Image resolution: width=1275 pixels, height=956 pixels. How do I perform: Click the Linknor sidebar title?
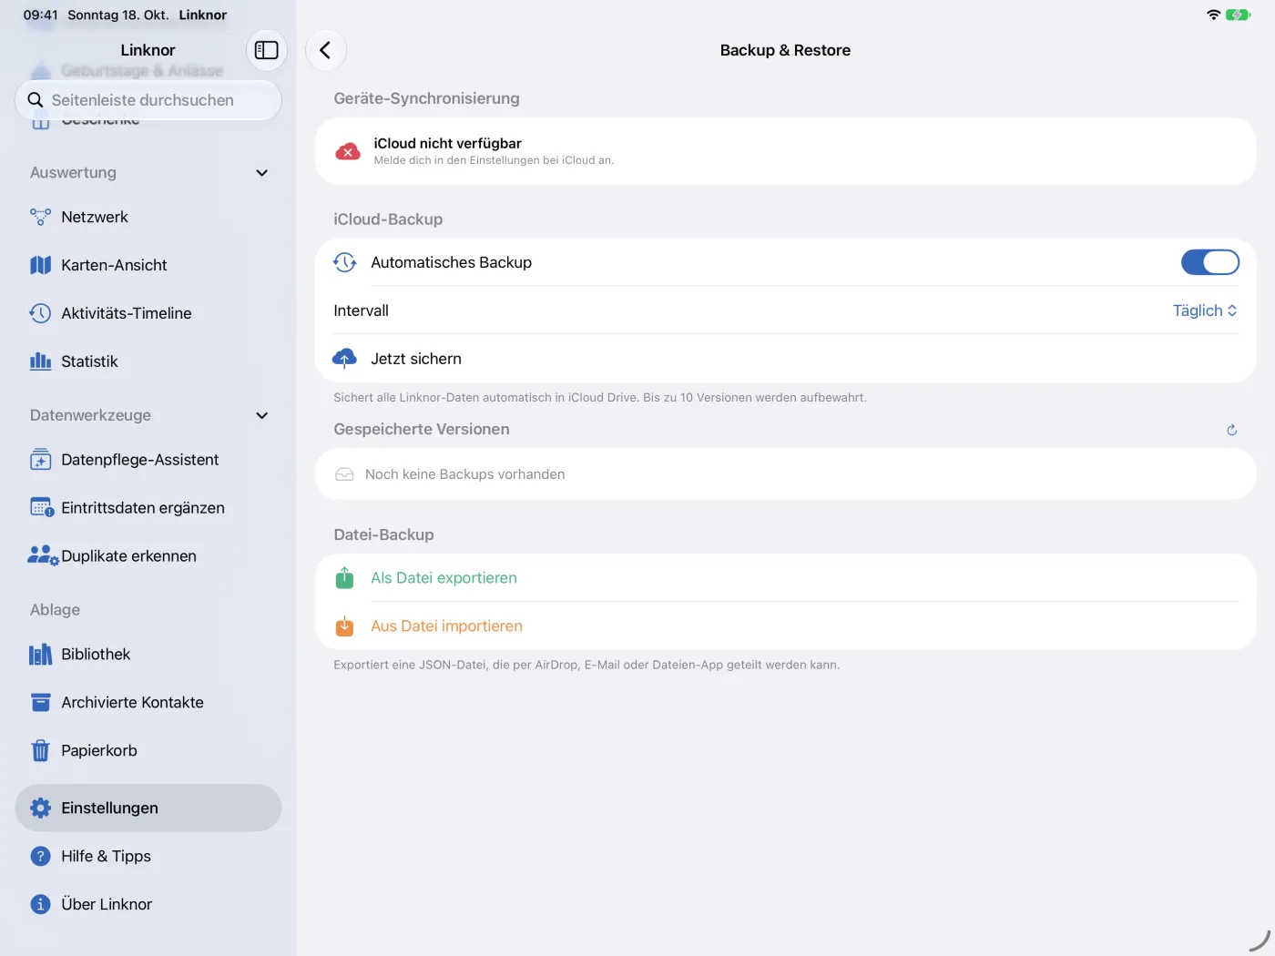(x=148, y=50)
